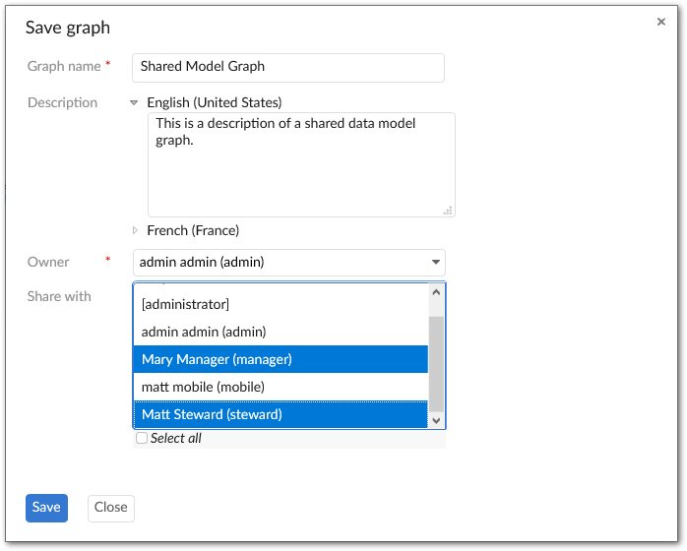Open the Owner dropdown
Screen dimensions: 687x551
coord(288,263)
